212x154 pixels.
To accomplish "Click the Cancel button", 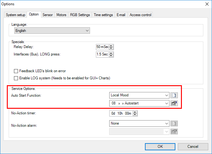I will click(192, 147).
